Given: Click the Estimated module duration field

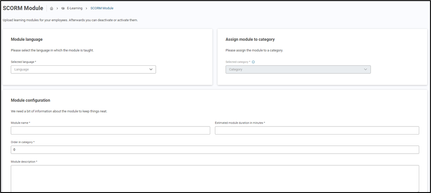Looking at the screenshot, I should coord(317,130).
